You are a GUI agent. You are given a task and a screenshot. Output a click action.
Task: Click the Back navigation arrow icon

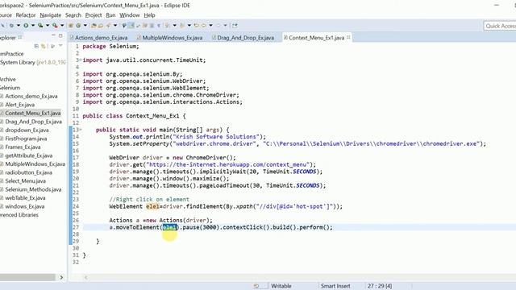[204, 25]
